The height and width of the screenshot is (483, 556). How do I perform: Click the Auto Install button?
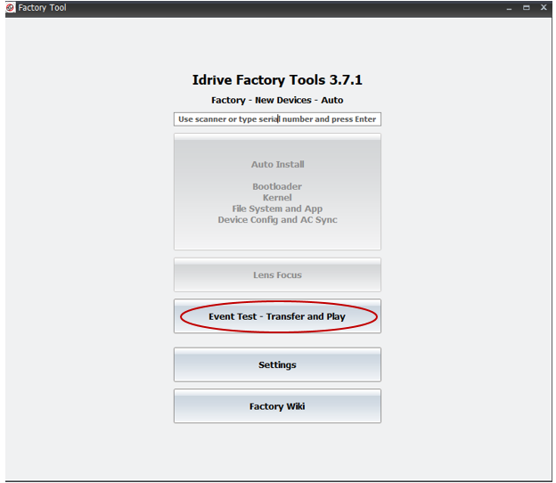click(x=277, y=192)
